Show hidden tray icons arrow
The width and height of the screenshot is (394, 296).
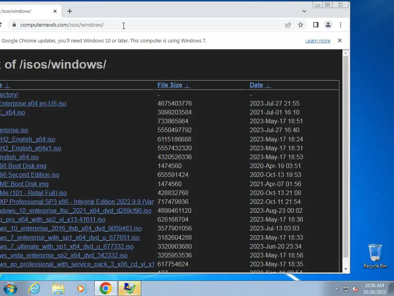click(x=336, y=289)
